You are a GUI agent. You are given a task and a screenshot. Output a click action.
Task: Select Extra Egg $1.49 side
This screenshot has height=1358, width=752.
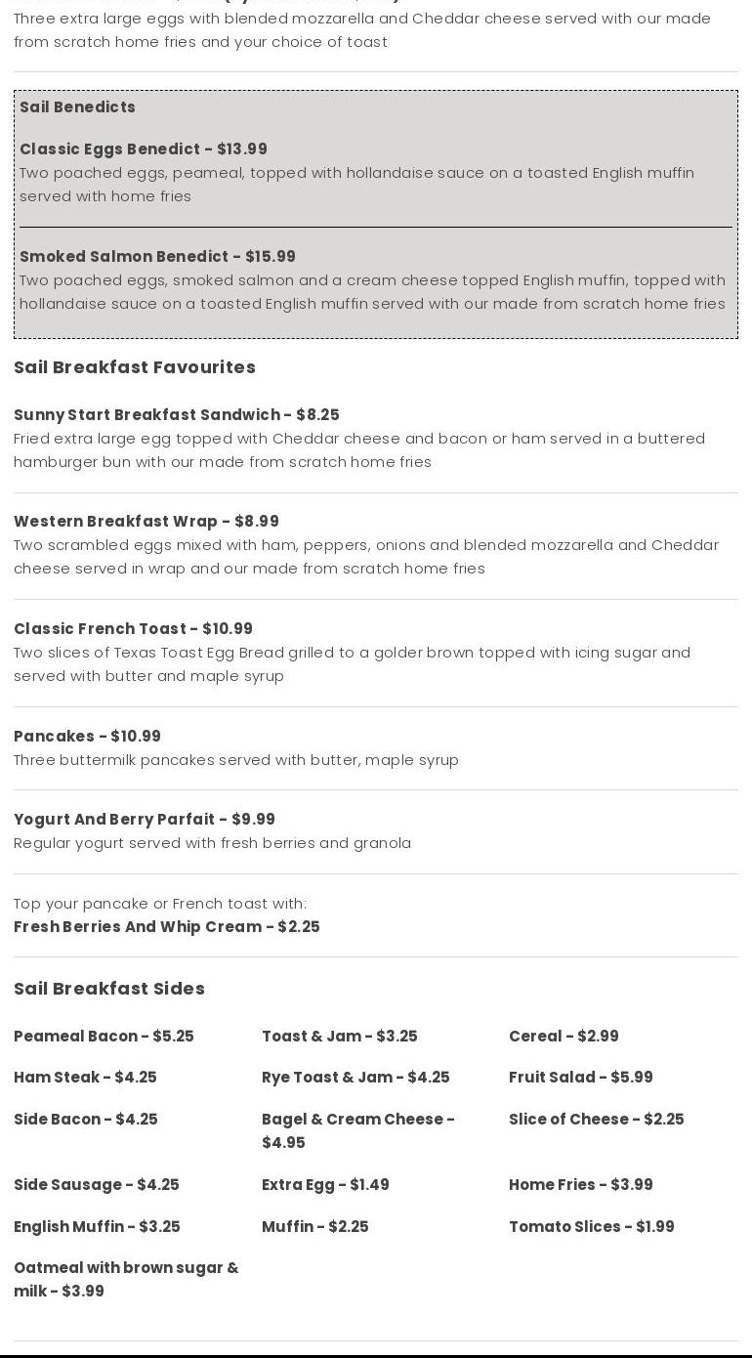point(325,1185)
